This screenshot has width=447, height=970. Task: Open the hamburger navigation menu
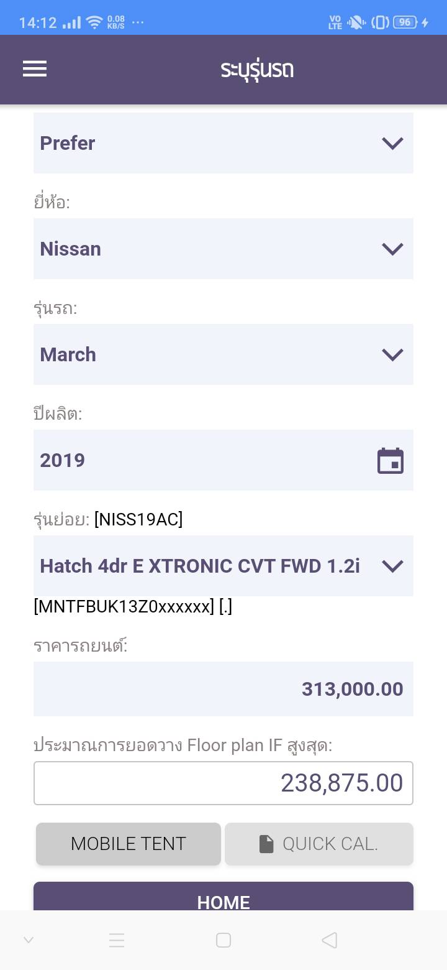pyautogui.click(x=35, y=69)
